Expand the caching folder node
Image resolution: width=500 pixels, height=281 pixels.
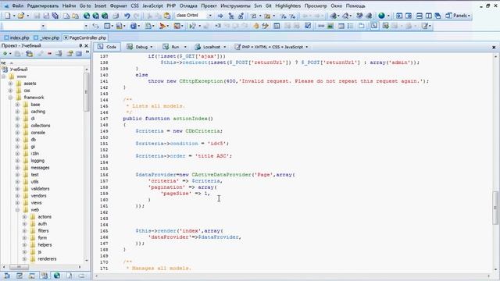(x=17, y=112)
